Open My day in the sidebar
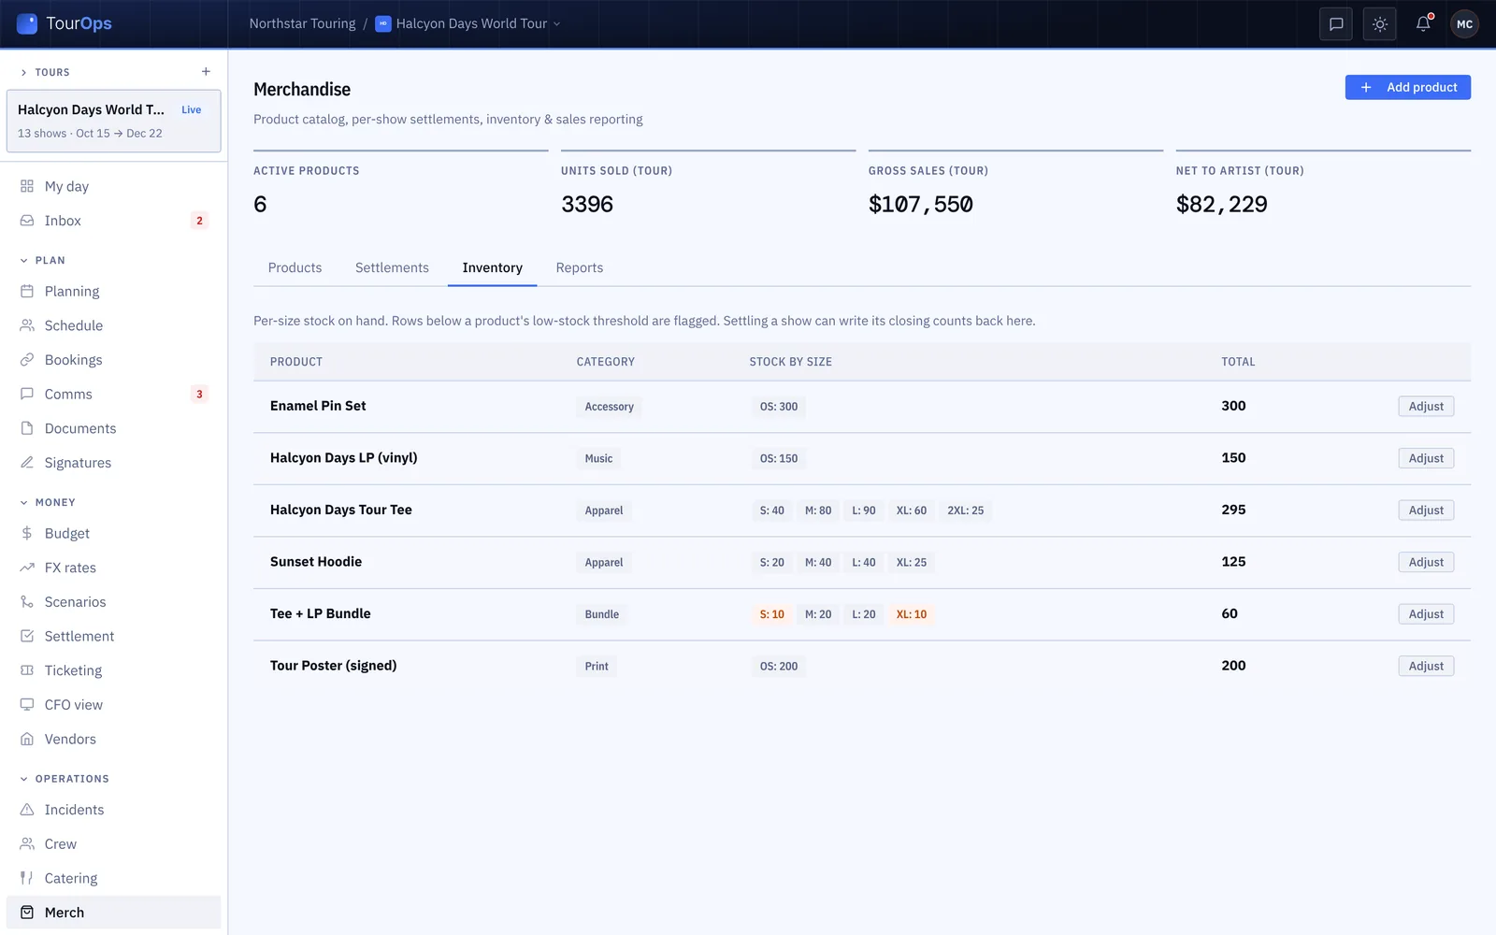 [113, 186]
